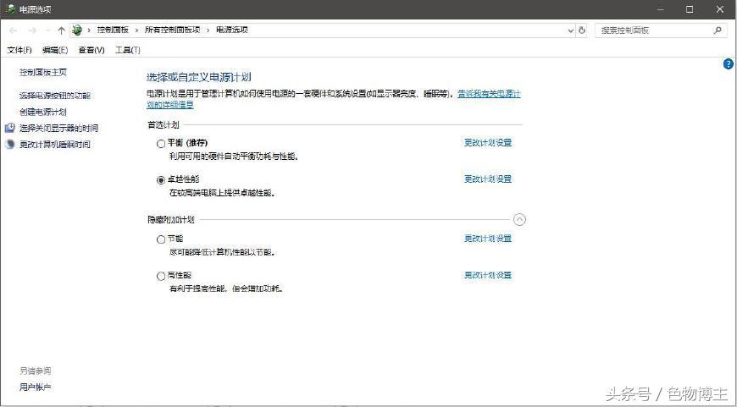This screenshot has height=407, width=737.
Task: Click the back navigation arrow
Action: (x=14, y=30)
